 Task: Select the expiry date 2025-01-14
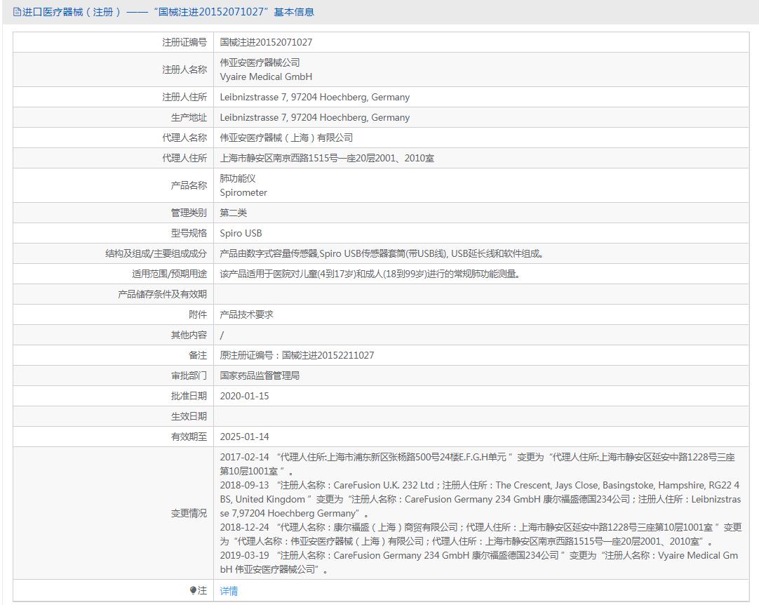point(244,437)
